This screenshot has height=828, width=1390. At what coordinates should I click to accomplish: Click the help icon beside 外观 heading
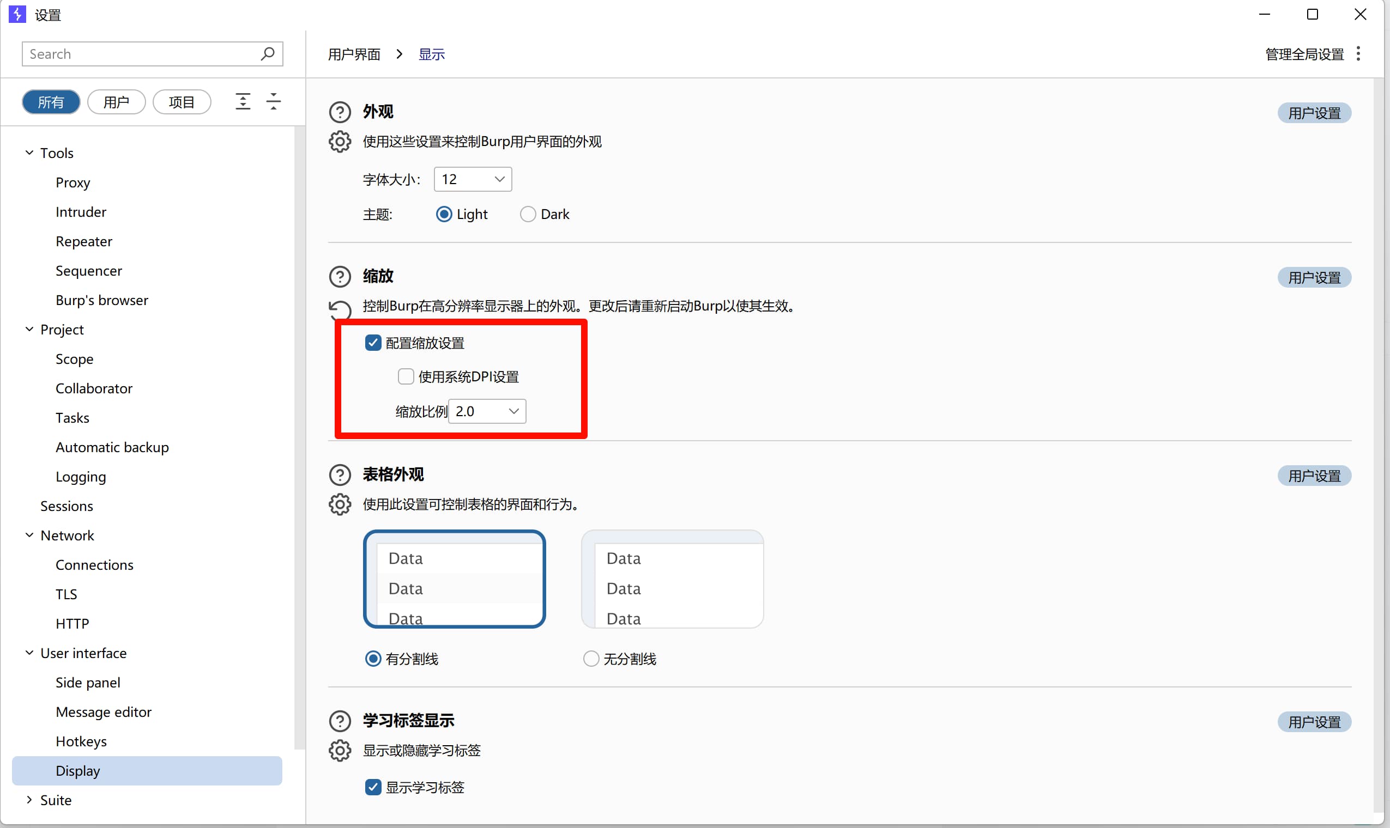tap(340, 112)
